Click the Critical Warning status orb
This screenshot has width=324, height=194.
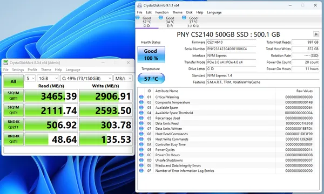(141, 96)
